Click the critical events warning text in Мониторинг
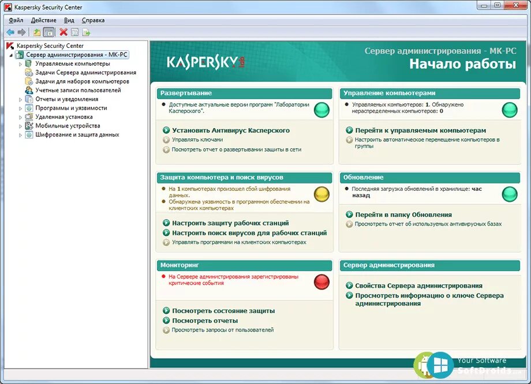The image size is (531, 384). (233, 280)
